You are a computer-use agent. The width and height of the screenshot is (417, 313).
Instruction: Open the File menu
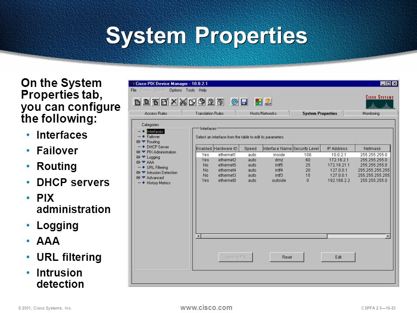[x=133, y=90]
